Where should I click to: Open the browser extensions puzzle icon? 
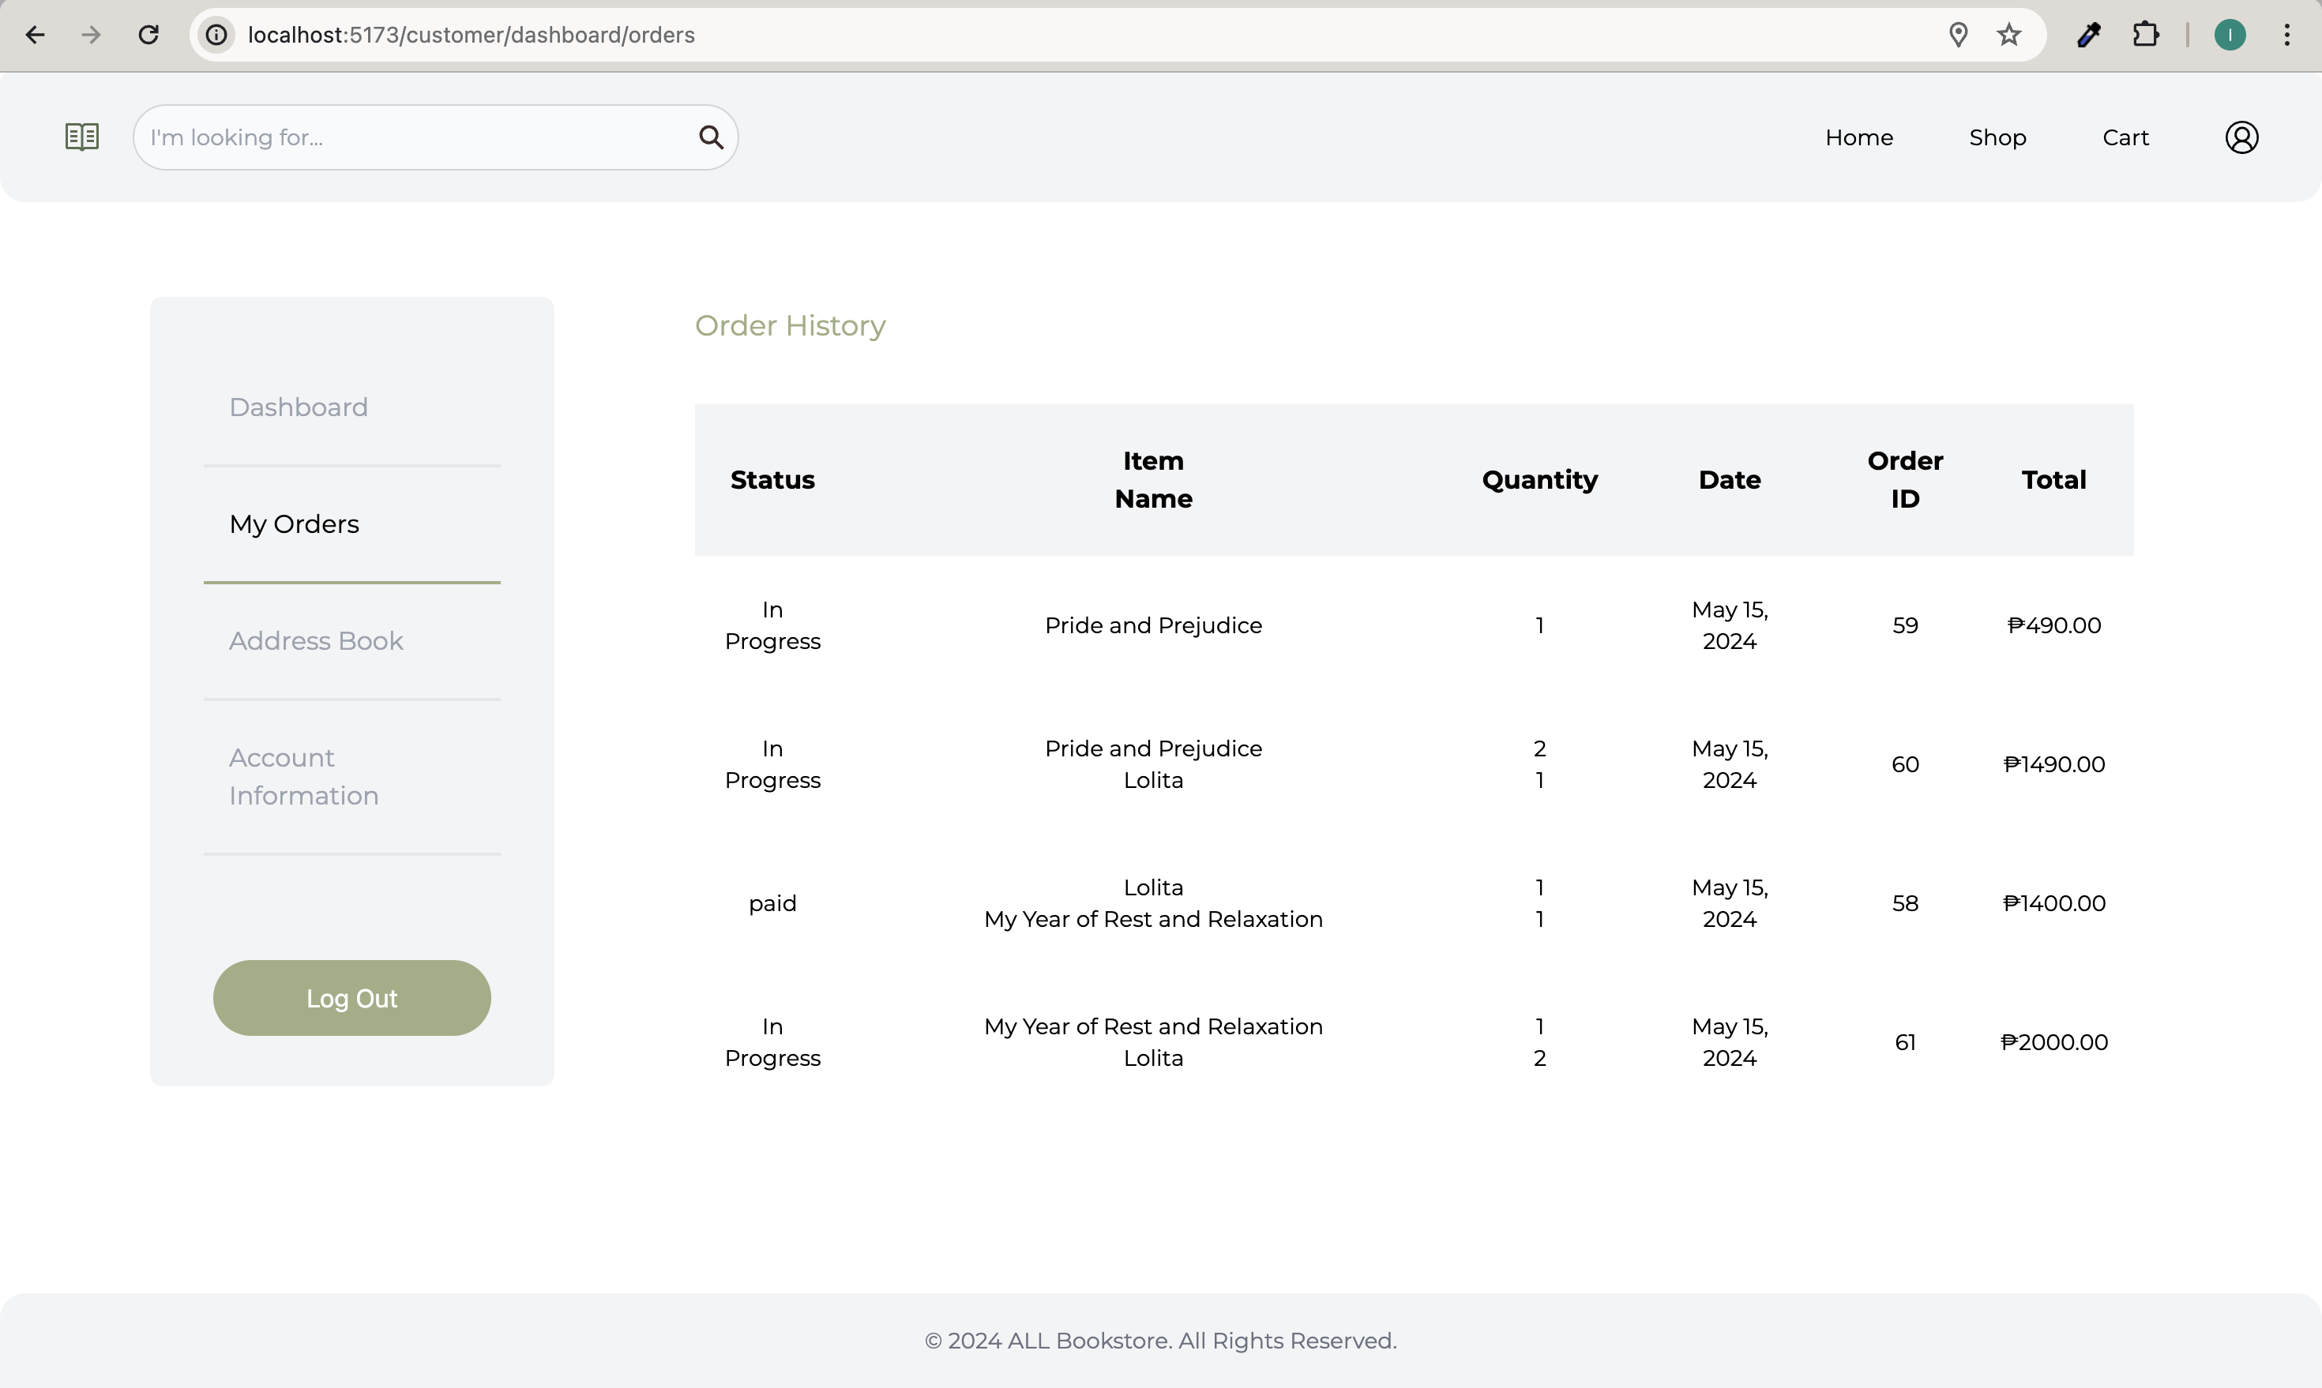point(2146,35)
